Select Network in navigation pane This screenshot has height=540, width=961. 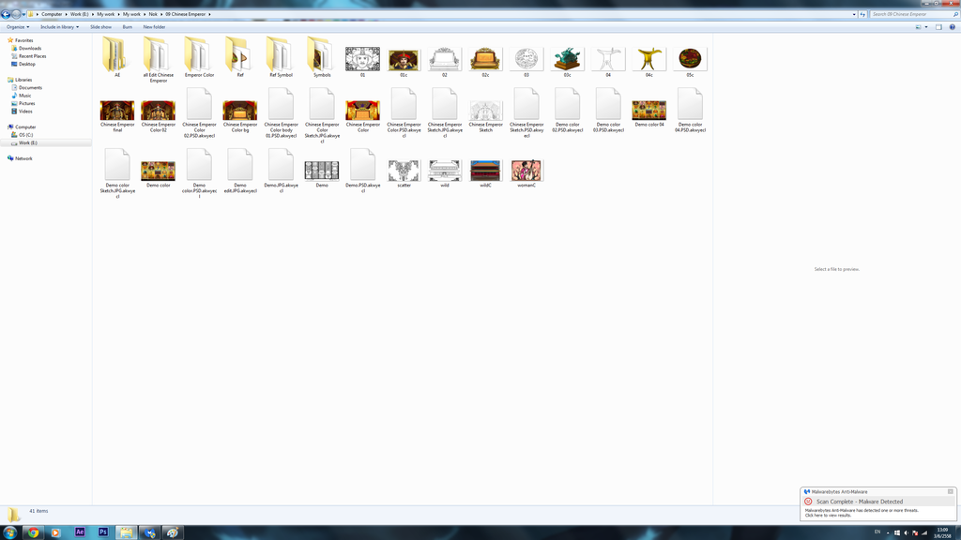coord(20,158)
